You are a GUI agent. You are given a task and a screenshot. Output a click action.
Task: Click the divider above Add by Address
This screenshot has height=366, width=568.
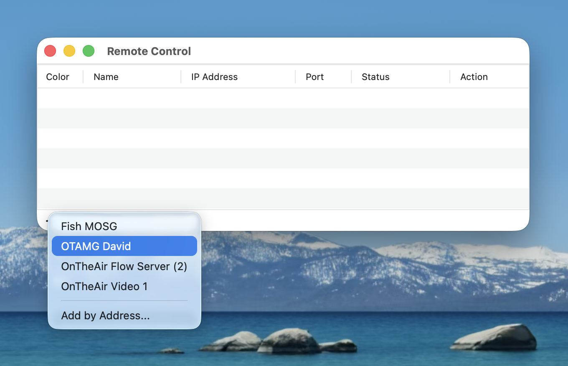click(x=124, y=301)
